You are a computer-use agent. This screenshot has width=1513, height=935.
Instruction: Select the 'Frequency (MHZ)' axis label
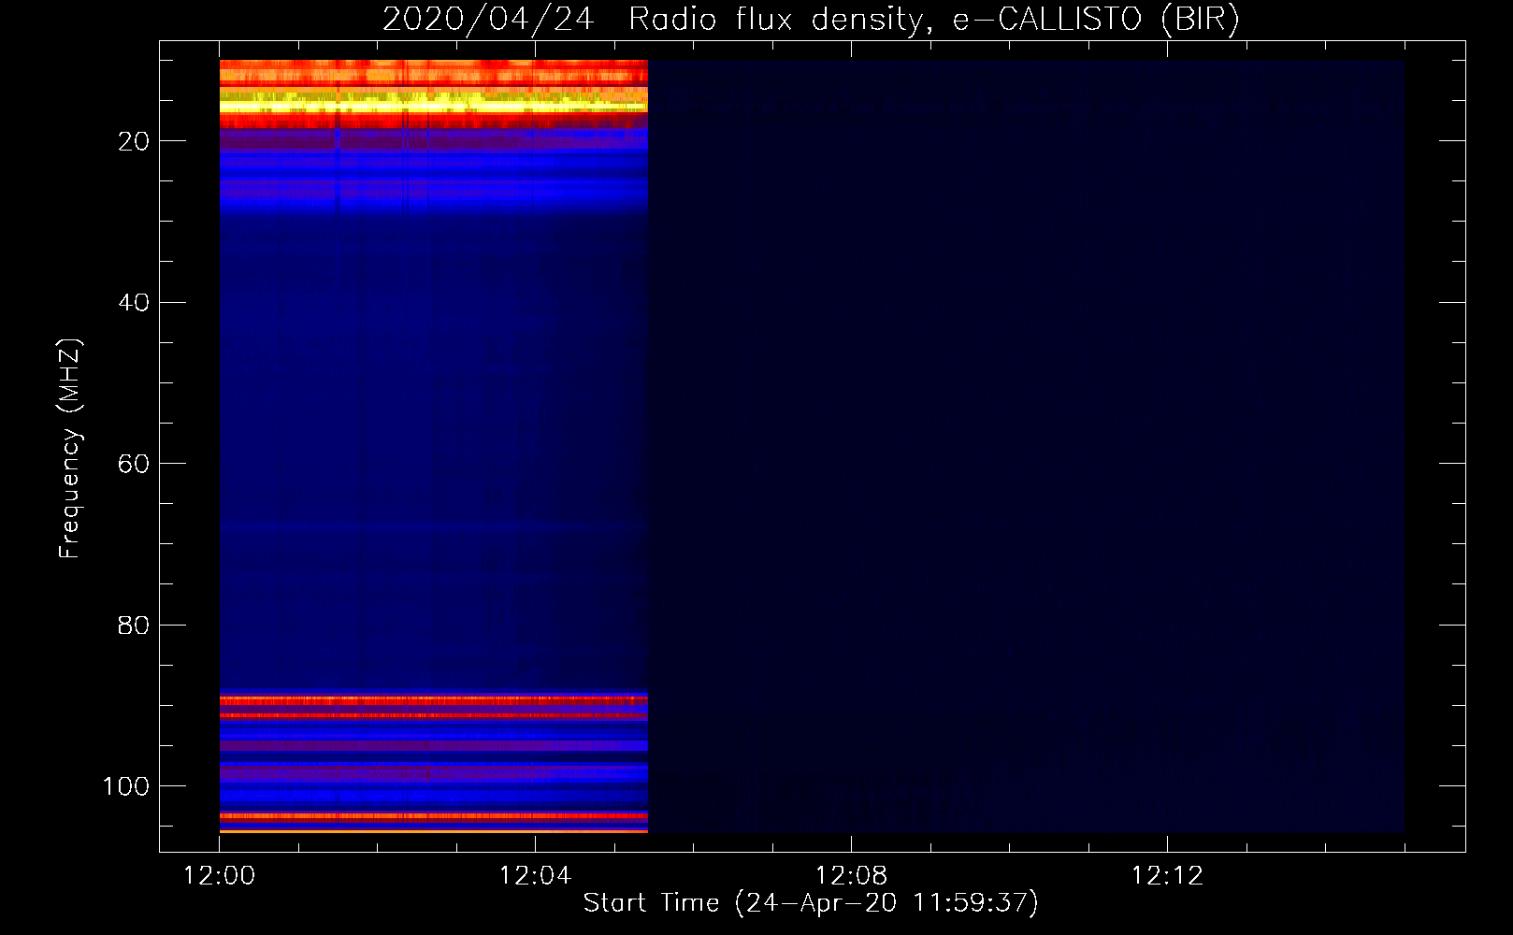pyautogui.click(x=70, y=449)
